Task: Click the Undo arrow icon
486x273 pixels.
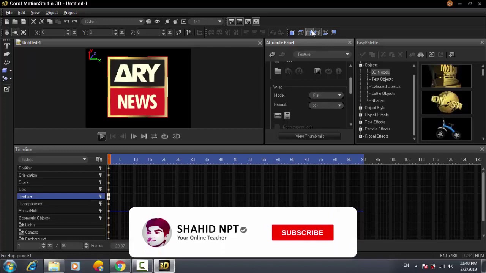Action: tap(66, 22)
